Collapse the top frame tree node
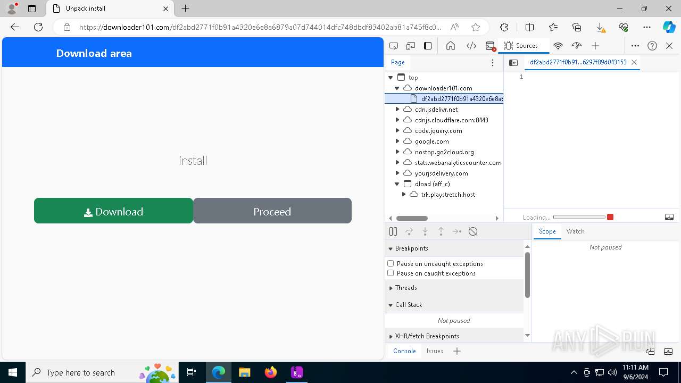This screenshot has height=383, width=681. [x=391, y=78]
